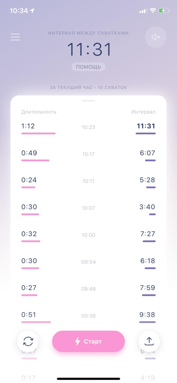Tap the 0:24 duration entry

pyautogui.click(x=29, y=180)
